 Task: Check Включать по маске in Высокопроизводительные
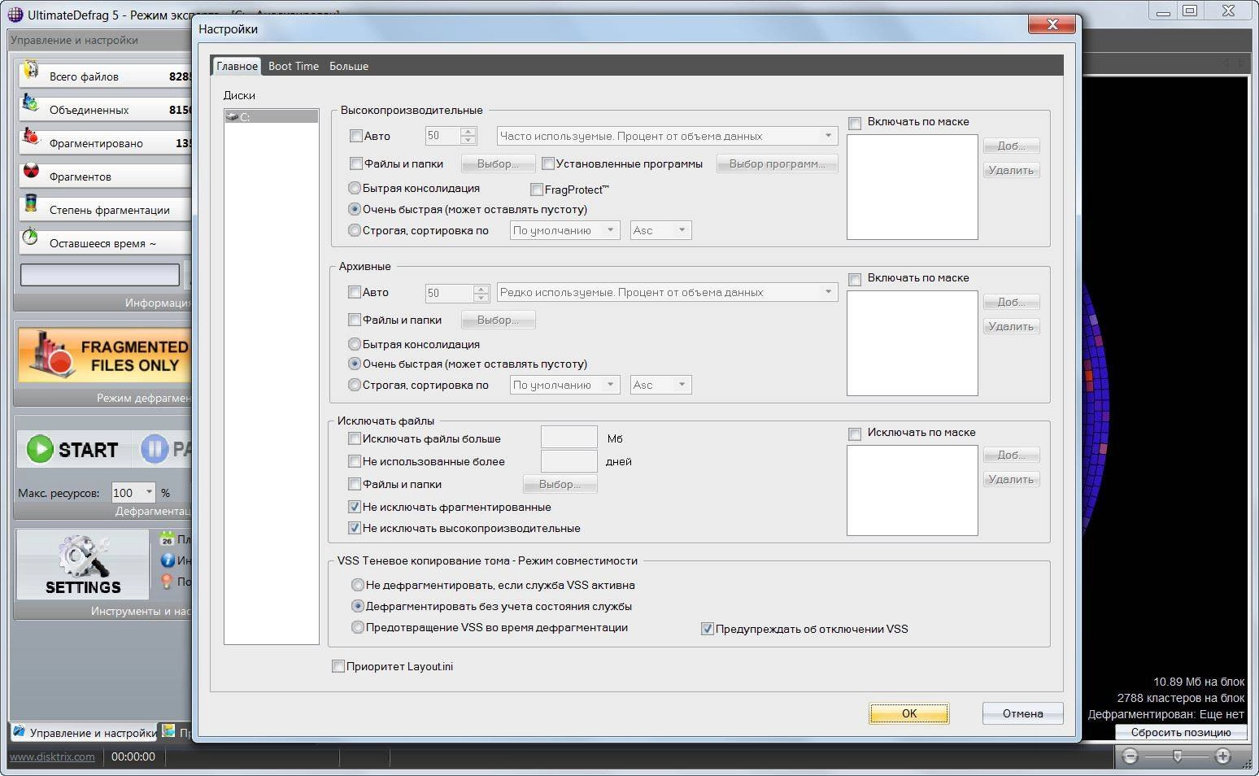(x=855, y=124)
